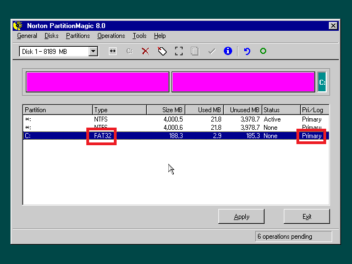Click the Label partition tag icon

(162, 51)
